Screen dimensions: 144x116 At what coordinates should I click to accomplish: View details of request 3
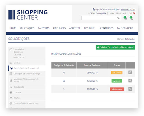(130, 89)
